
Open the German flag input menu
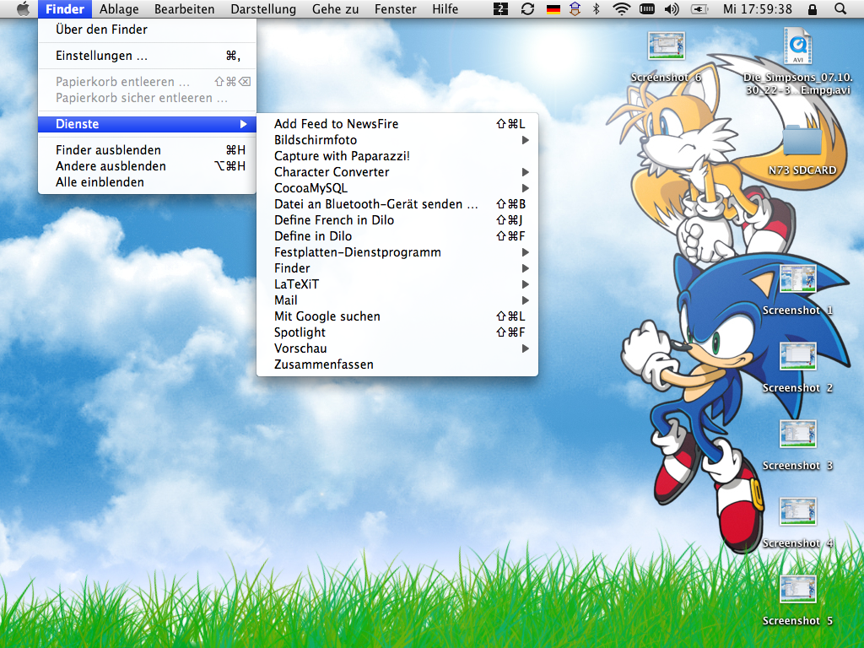coord(553,8)
